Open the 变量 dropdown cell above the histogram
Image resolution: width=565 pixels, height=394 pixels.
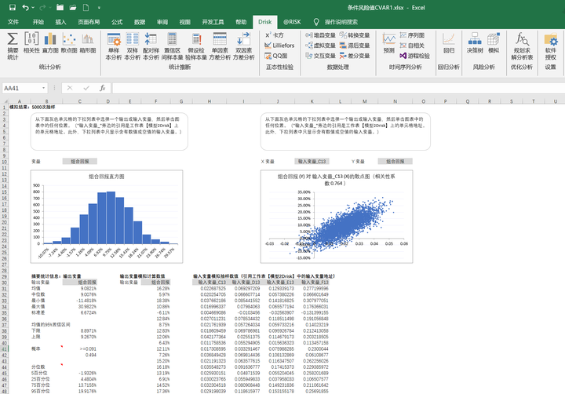click(x=80, y=161)
